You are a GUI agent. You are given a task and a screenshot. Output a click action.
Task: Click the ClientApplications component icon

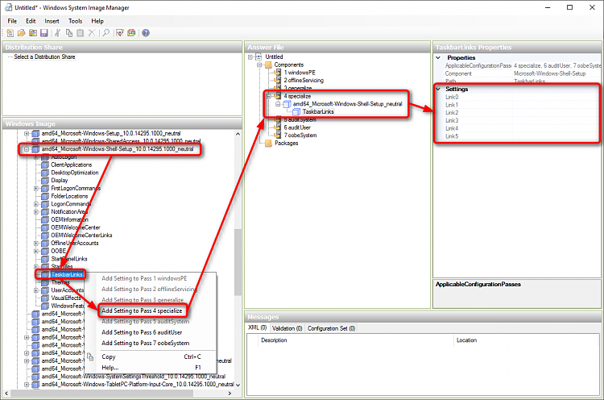point(45,165)
